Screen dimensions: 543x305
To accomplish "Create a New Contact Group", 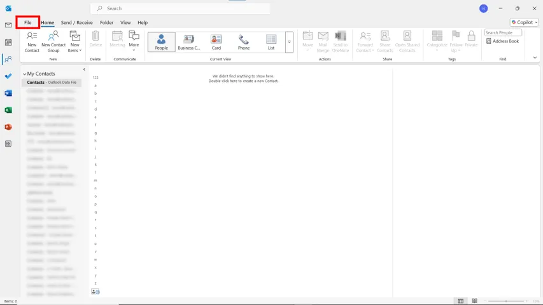I will [53, 41].
